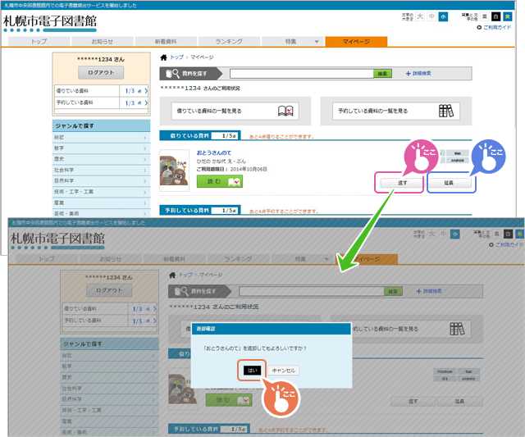Screen dimensions: 525x437
Task: Click the ご利用ガイド arrow icon in the upper page
Action: 479,27
